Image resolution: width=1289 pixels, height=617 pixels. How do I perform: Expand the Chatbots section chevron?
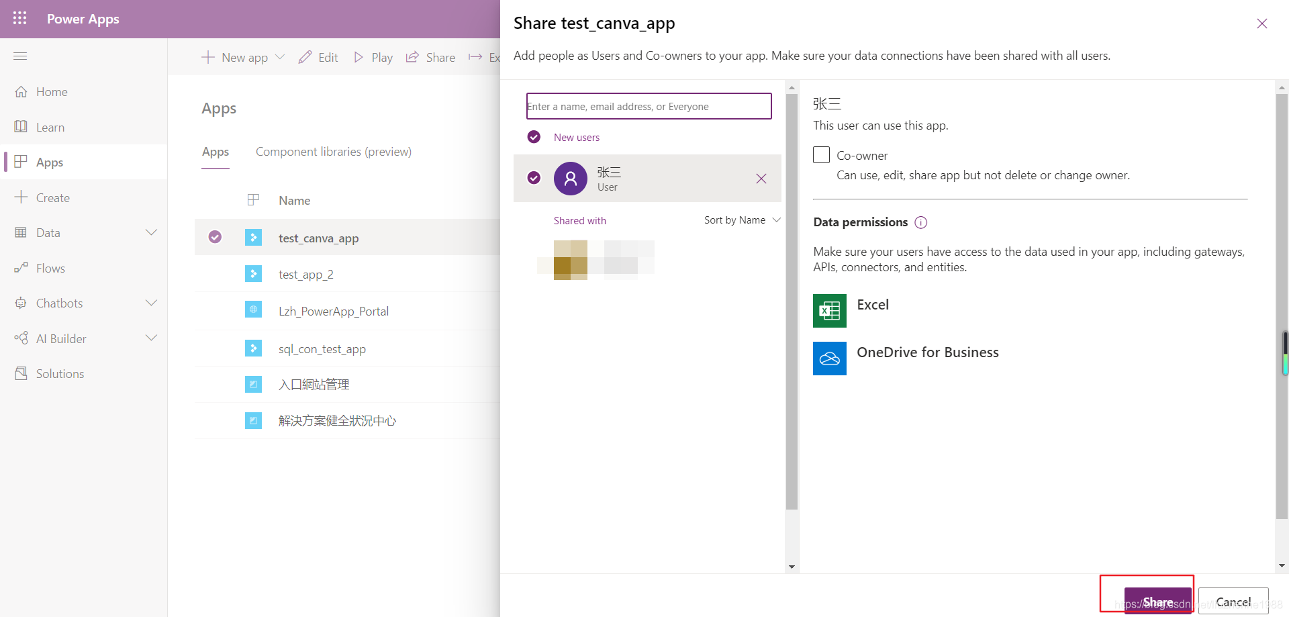click(151, 303)
